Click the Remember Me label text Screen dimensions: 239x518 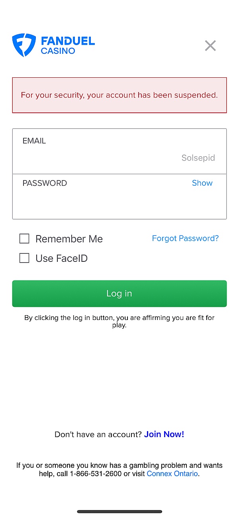pyautogui.click(x=69, y=239)
